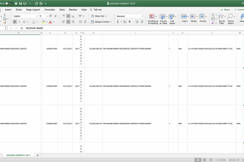Toggle Italic formatting button
The image size is (244, 162).
click(20, 22)
